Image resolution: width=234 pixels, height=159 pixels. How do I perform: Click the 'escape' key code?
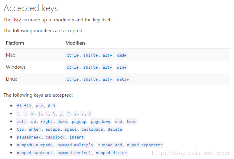pos(53,129)
